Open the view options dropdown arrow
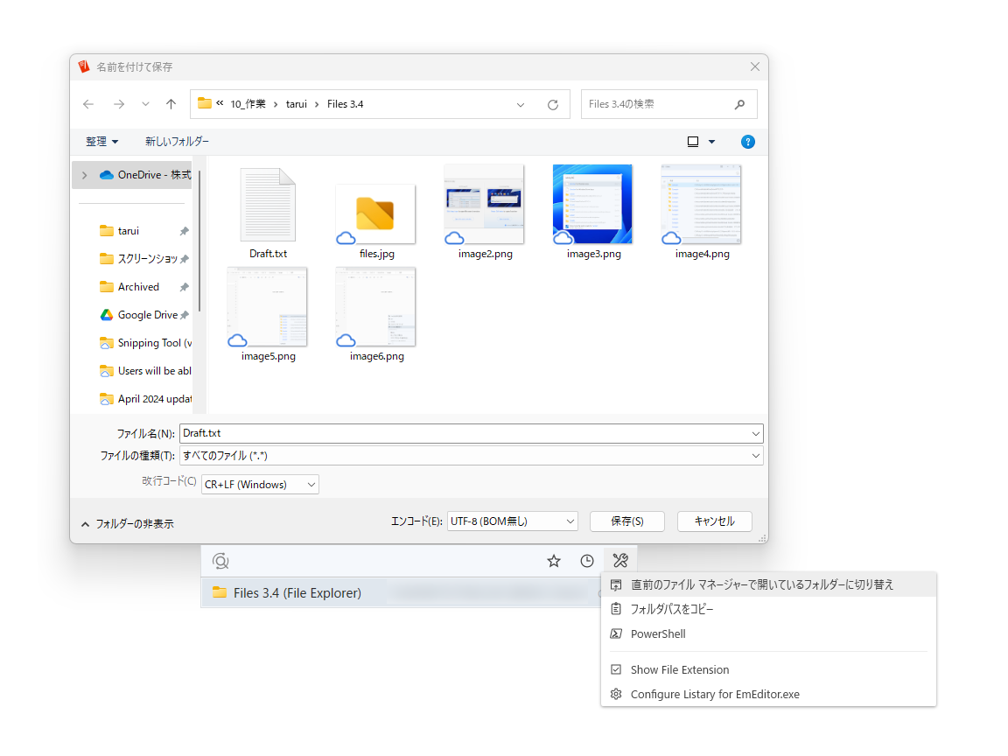 (x=711, y=142)
